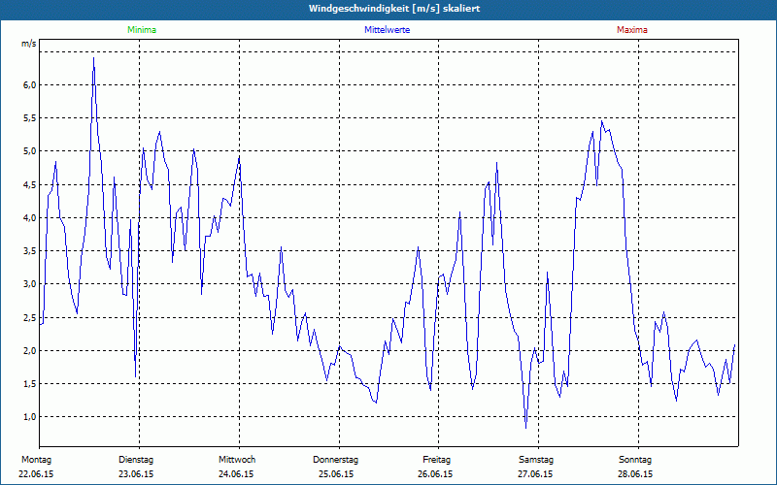Click the Minima legend label
The width and height of the screenshot is (777, 485).
point(142,30)
